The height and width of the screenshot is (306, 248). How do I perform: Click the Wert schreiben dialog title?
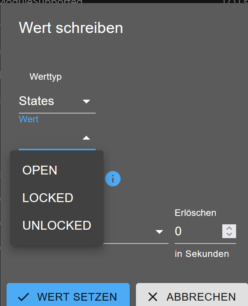[x=71, y=28]
